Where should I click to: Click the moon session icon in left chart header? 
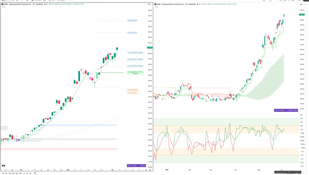pyautogui.click(x=45, y=4)
